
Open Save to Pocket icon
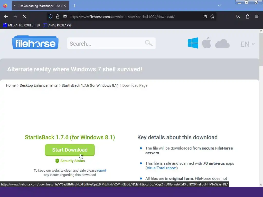tap(238, 16)
